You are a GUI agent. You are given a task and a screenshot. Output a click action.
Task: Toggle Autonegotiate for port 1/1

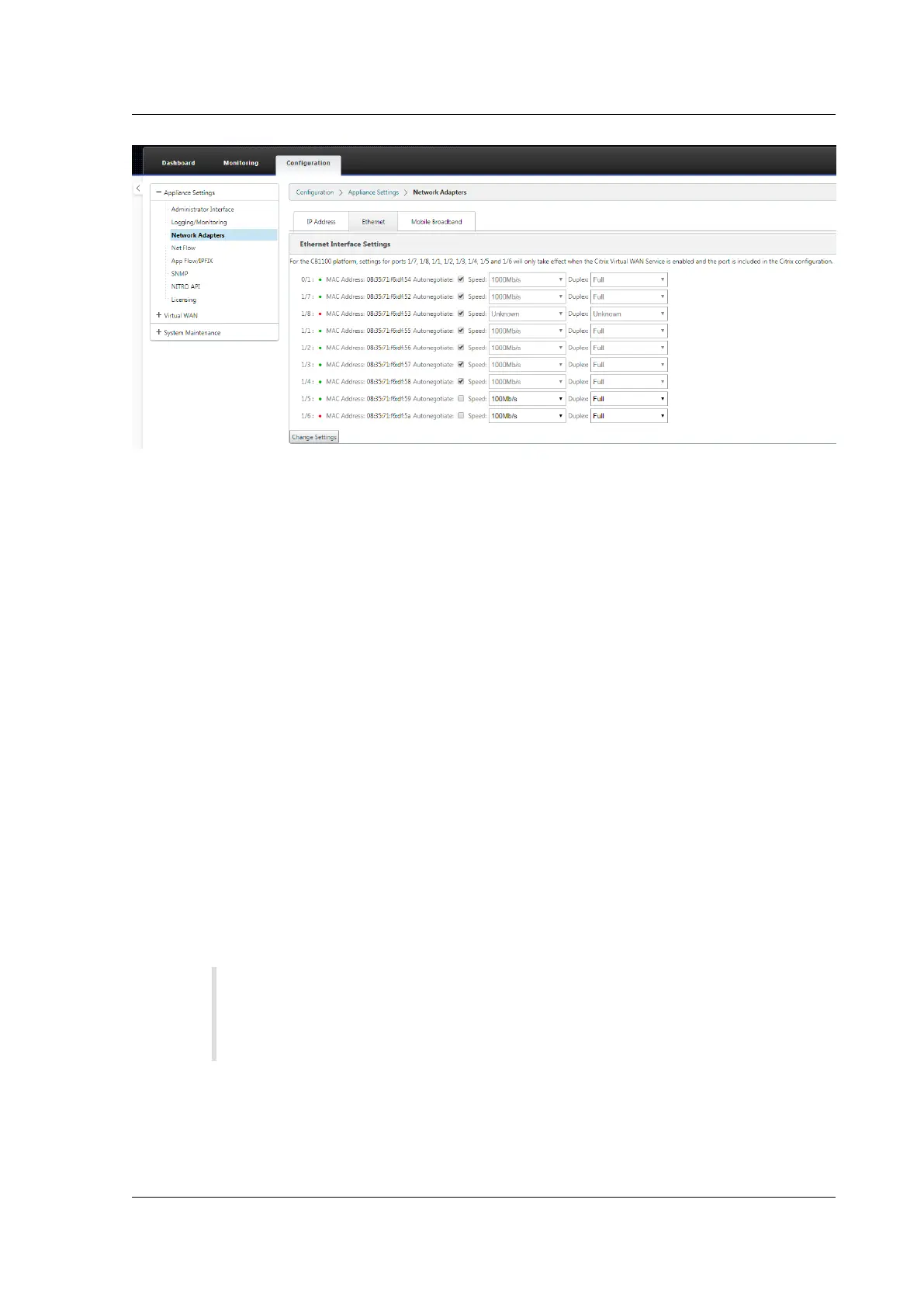pos(461,331)
